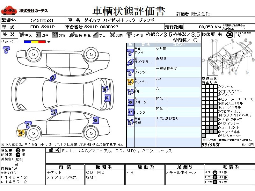Click the blue segment of the damage scale
The image size is (255, 191).
click(x=27, y=42)
